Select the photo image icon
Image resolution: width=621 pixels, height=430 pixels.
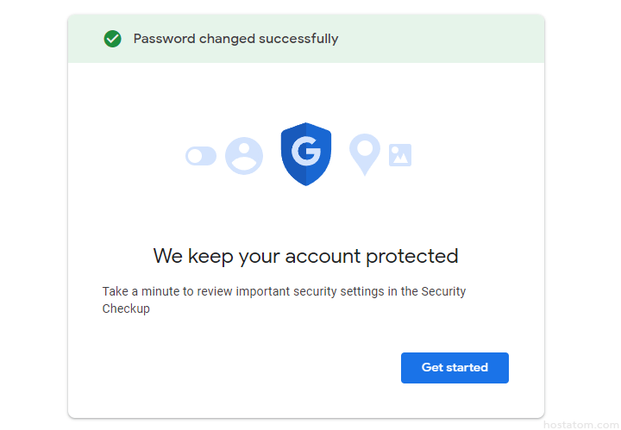click(x=400, y=155)
